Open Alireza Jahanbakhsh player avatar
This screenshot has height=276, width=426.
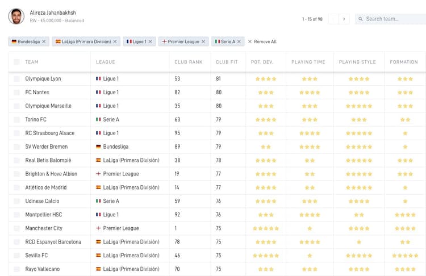16,16
